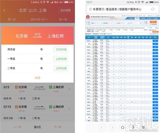
Task: Buy a 商务座 business seat ticket now
Action: pos(61,49)
